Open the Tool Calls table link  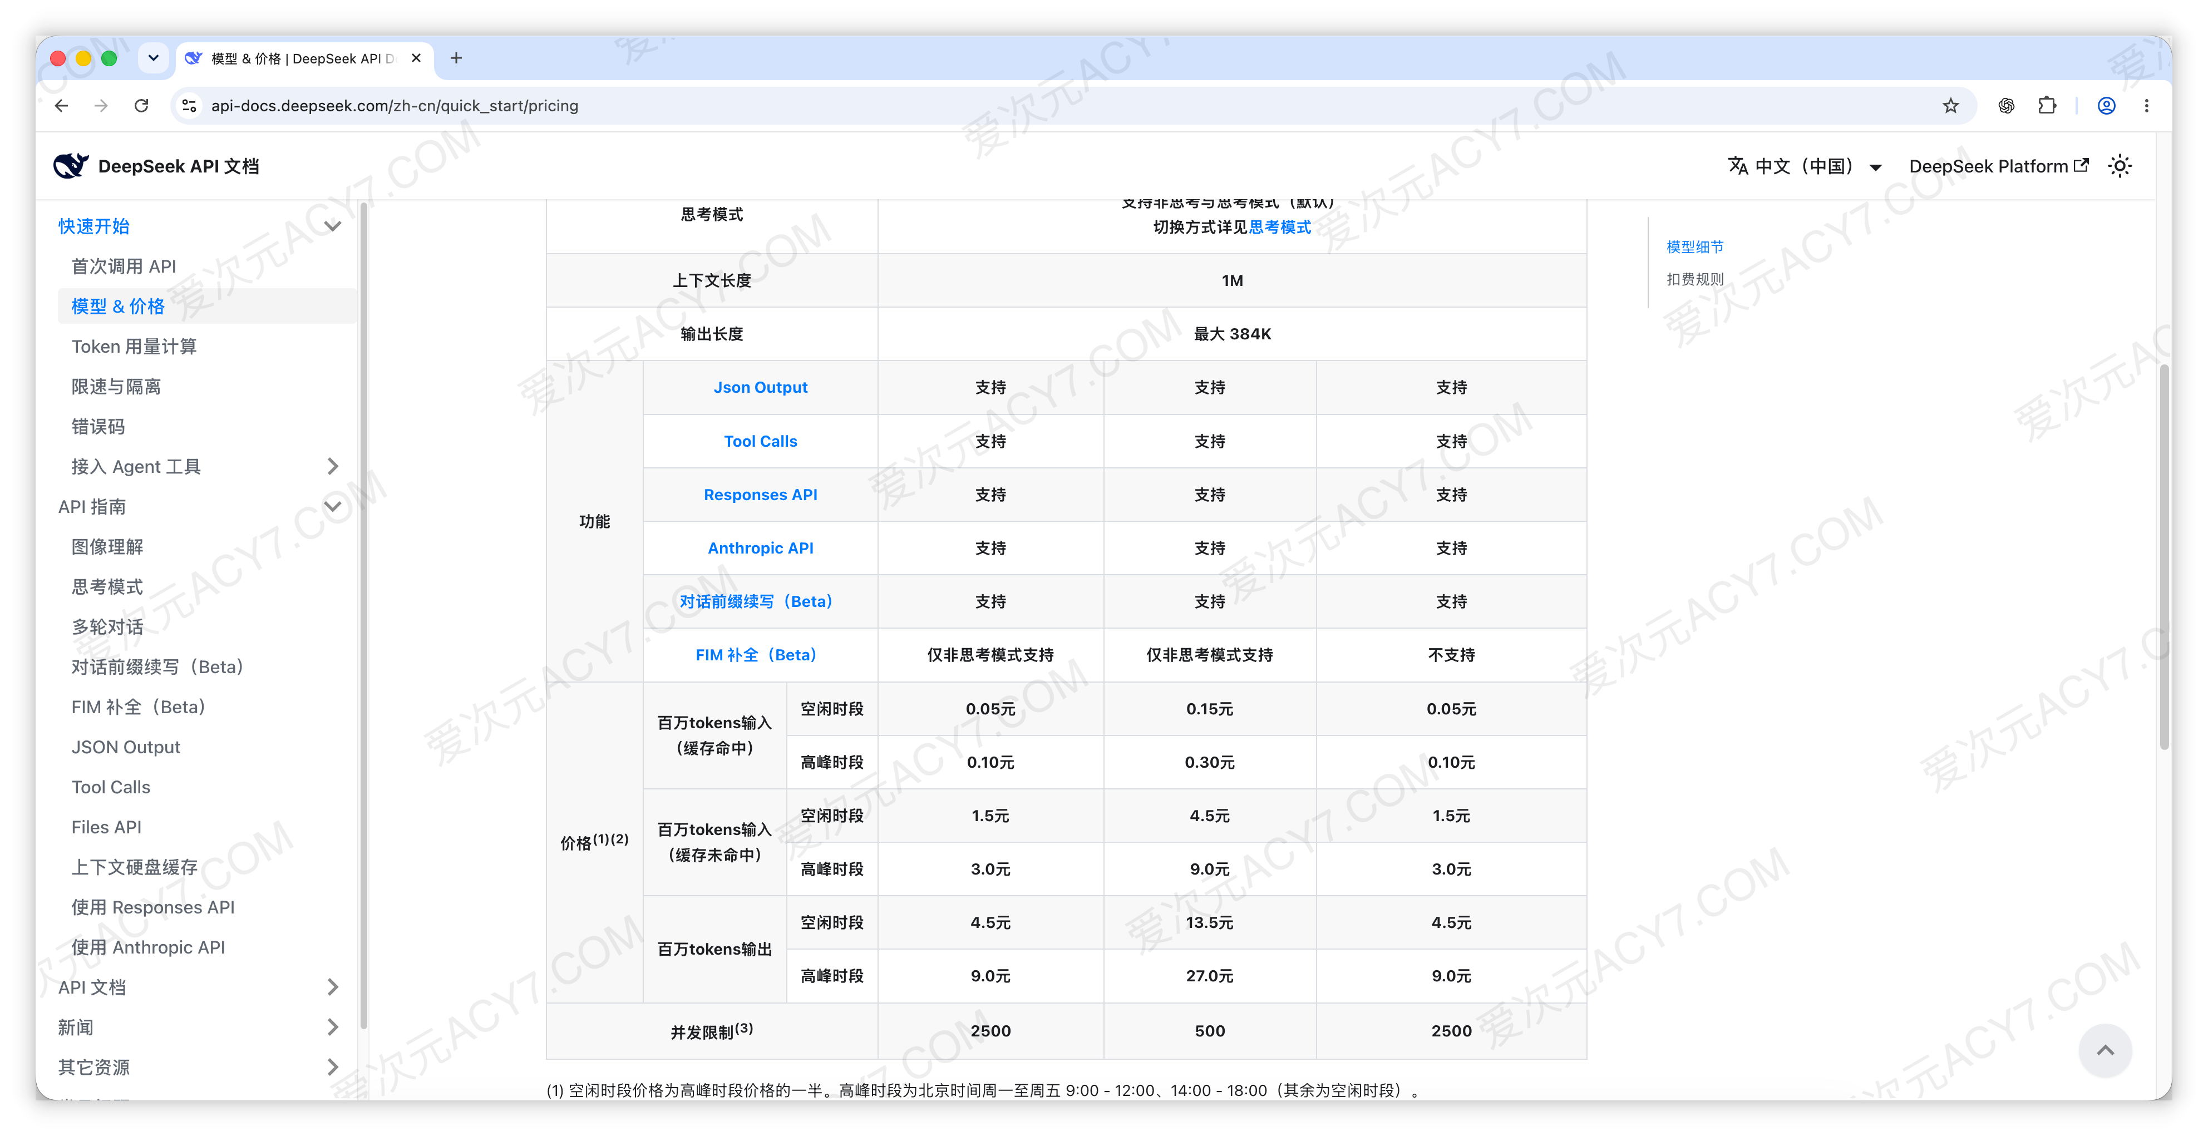tap(760, 441)
